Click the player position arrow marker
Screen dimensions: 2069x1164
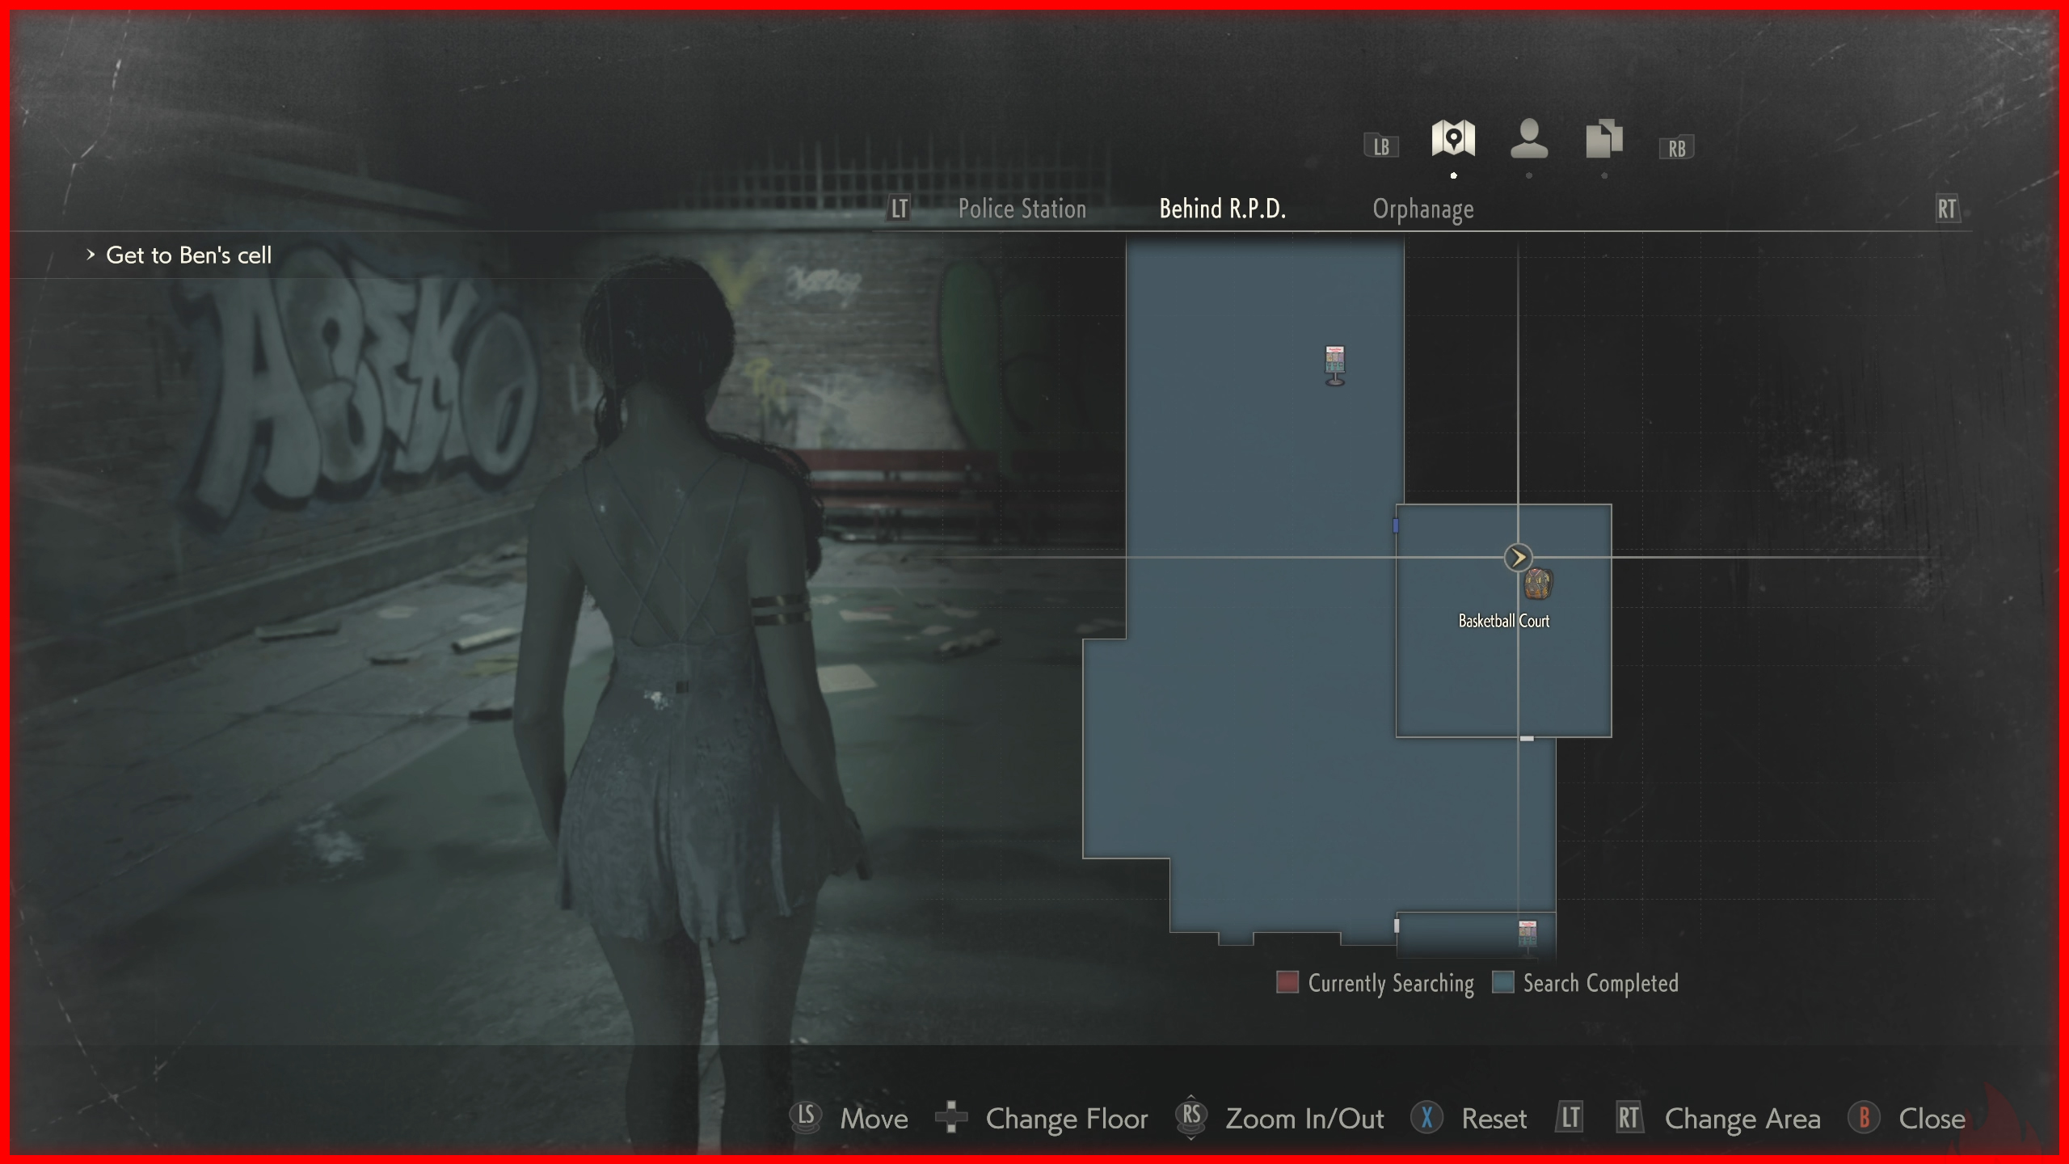click(x=1518, y=557)
